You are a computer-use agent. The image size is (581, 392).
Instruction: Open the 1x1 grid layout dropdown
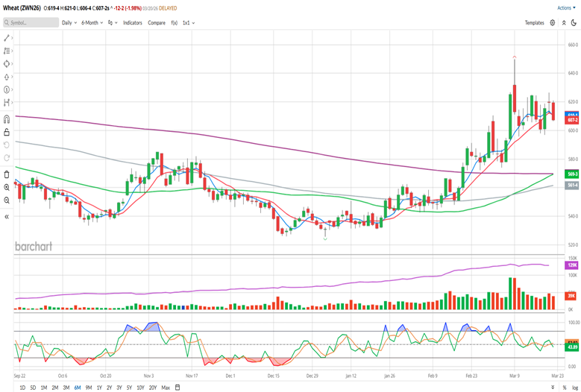coord(189,22)
